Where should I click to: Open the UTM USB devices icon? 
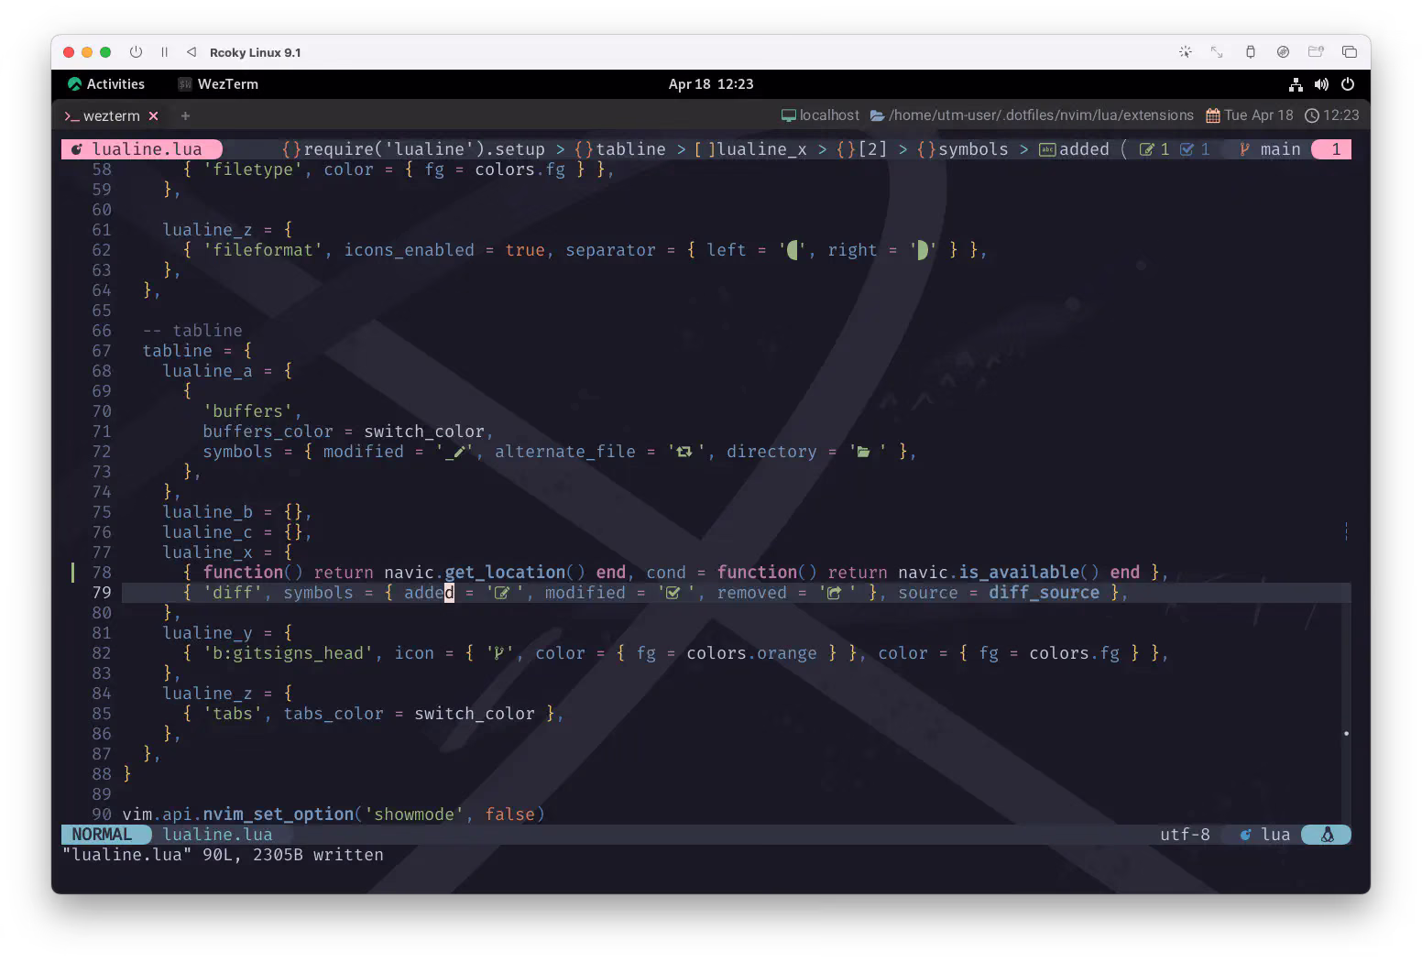coord(1250,52)
